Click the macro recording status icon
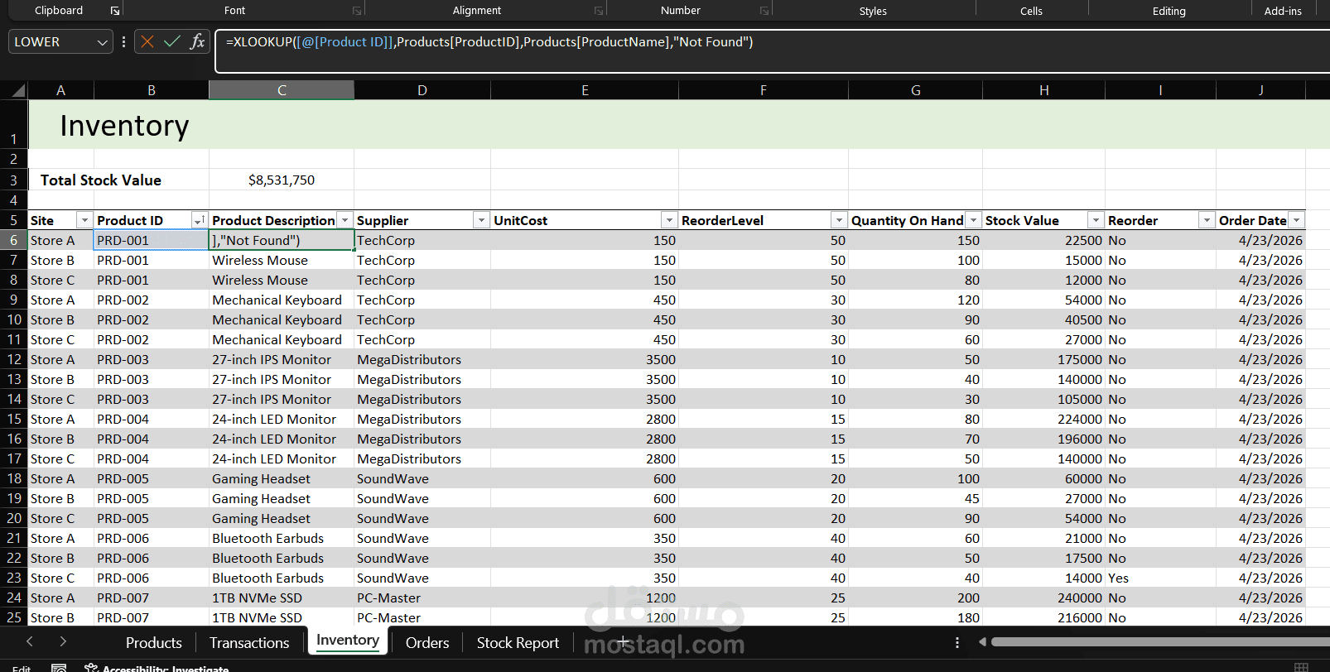 coord(59,668)
